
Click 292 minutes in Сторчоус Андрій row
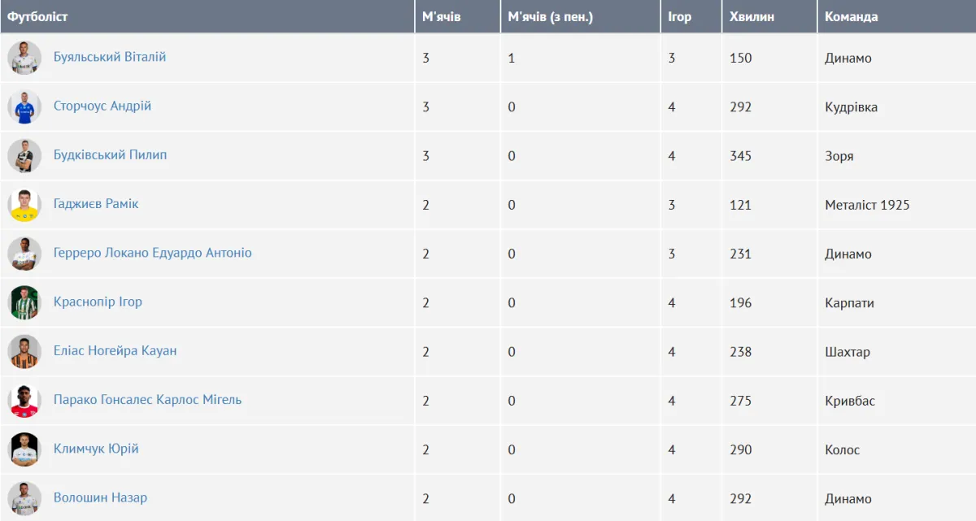coord(741,107)
